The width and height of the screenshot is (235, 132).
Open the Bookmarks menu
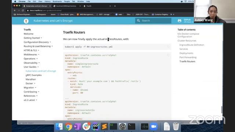(57, 1)
